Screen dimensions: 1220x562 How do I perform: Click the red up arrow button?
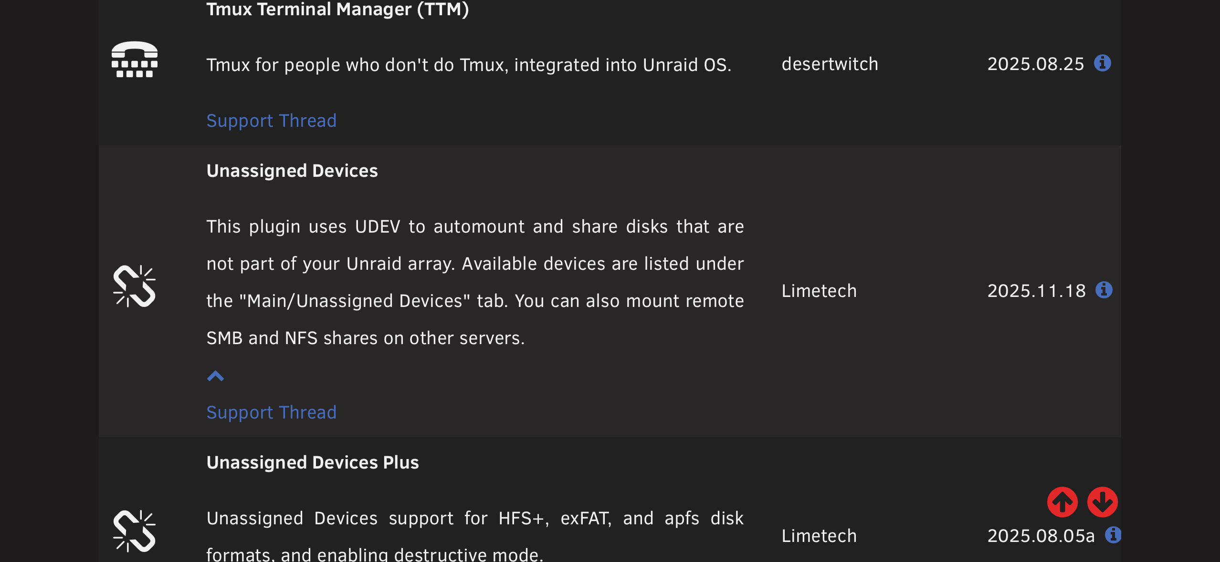coord(1062,502)
